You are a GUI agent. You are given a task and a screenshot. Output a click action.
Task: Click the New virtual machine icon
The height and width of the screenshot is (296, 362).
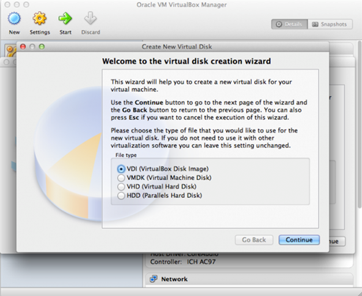[14, 18]
